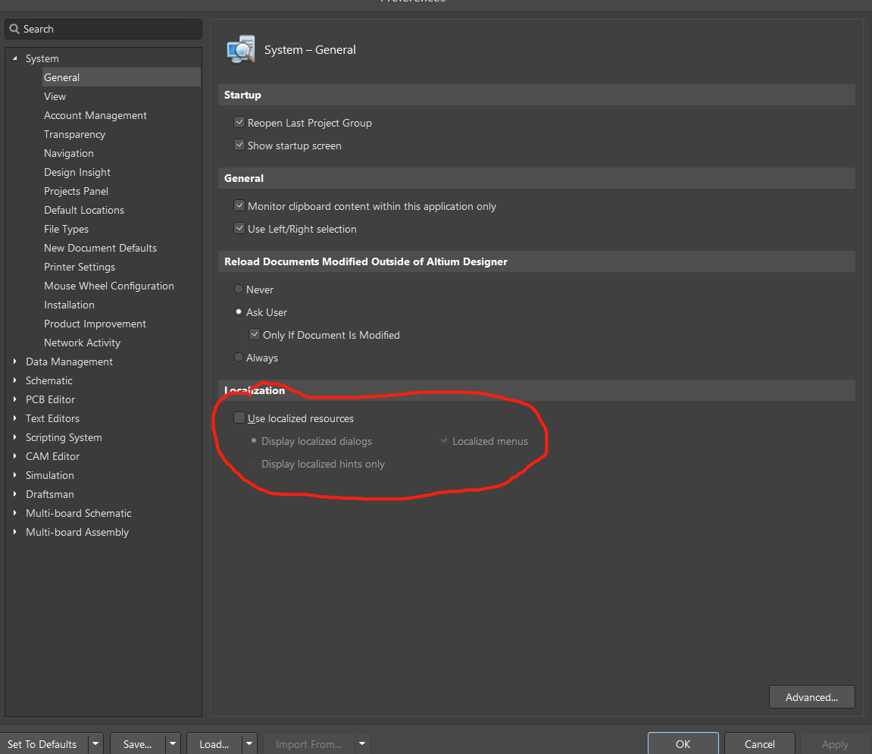
Task: Open Projects Panel preferences page
Action: 77,191
